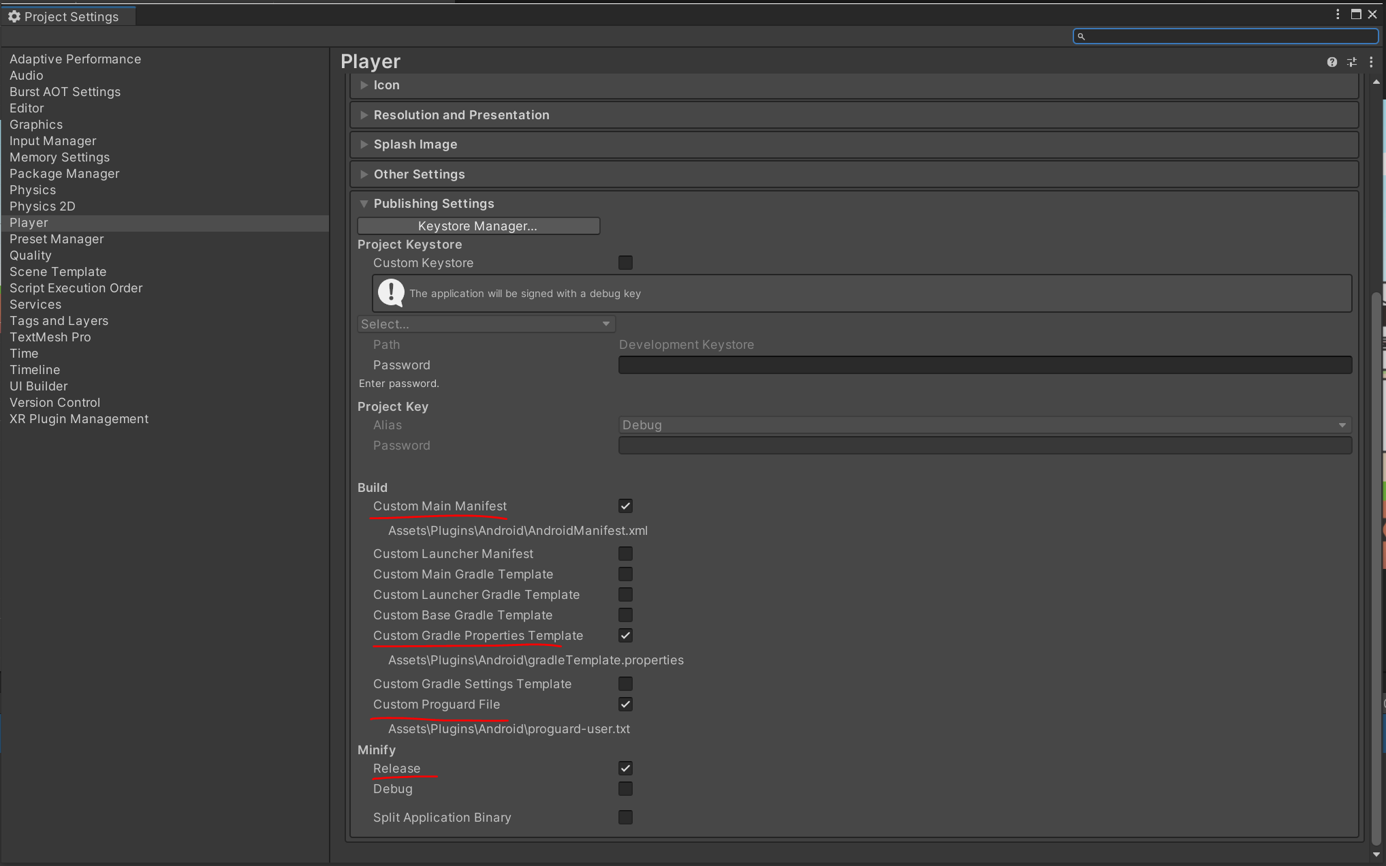Click the Project Settings gear icon
The height and width of the screenshot is (866, 1386).
pyautogui.click(x=14, y=16)
